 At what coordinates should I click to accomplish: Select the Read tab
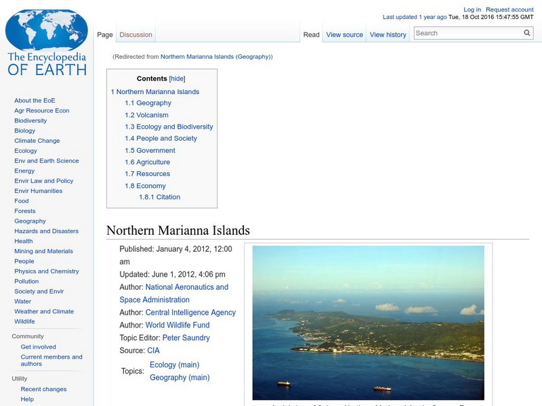pyautogui.click(x=311, y=35)
